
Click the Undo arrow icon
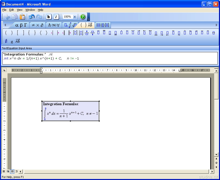click(32, 17)
